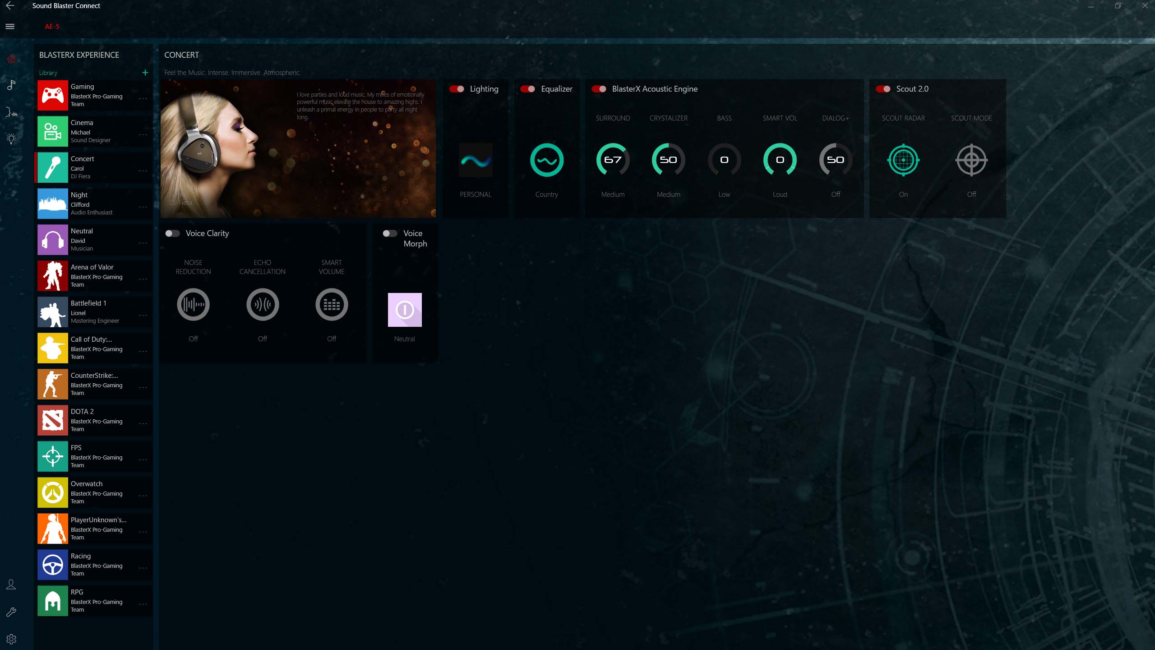Viewport: 1155px width, 650px height.
Task: Turn off the Scout 2.0 switch
Action: click(883, 89)
